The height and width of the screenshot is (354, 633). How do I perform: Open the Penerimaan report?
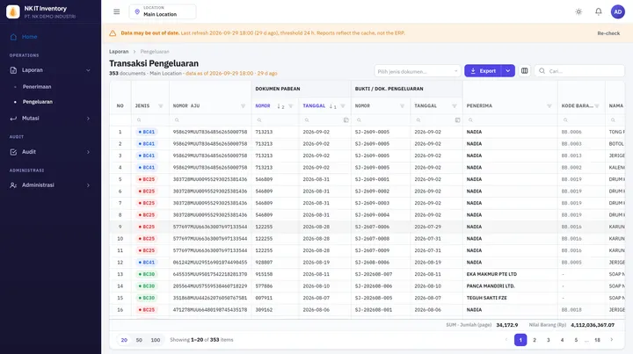(37, 87)
